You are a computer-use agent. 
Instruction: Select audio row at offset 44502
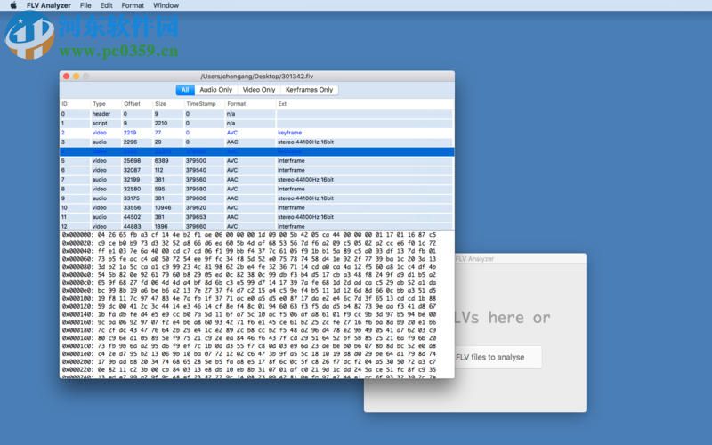click(x=256, y=217)
